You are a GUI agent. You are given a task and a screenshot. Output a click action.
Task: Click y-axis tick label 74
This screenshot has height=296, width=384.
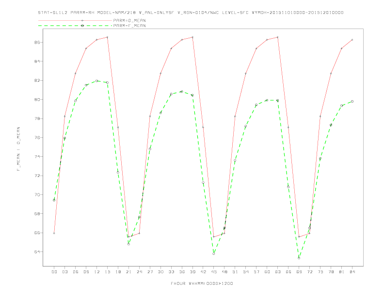click(36, 157)
